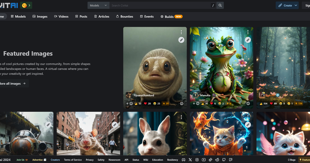Click the Twitch icon in footer

point(231,160)
